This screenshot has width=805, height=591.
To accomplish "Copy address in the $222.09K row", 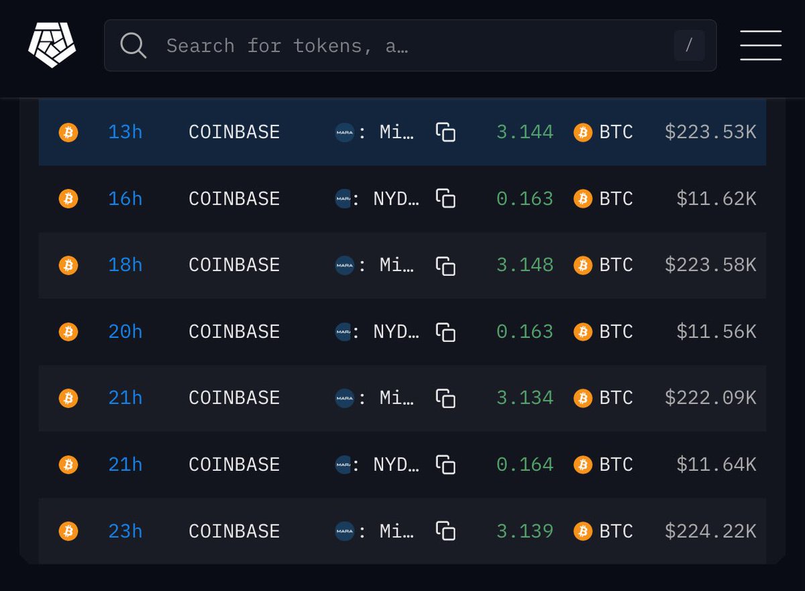I will 445,398.
